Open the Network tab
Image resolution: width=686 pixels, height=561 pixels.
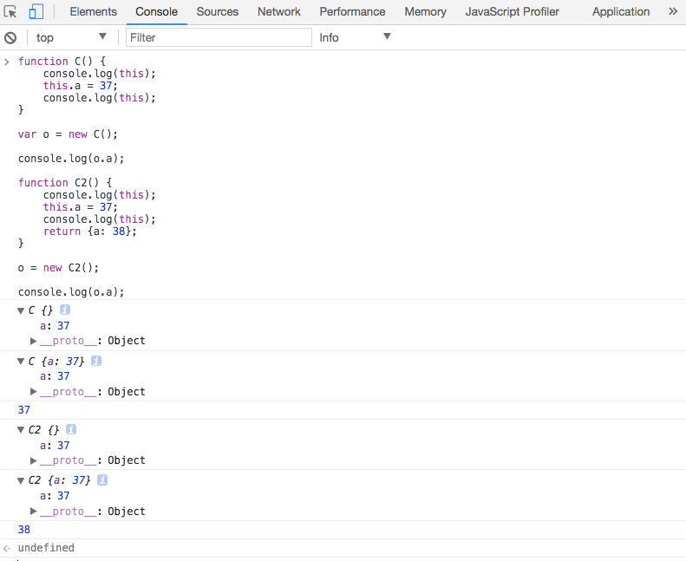click(x=279, y=12)
